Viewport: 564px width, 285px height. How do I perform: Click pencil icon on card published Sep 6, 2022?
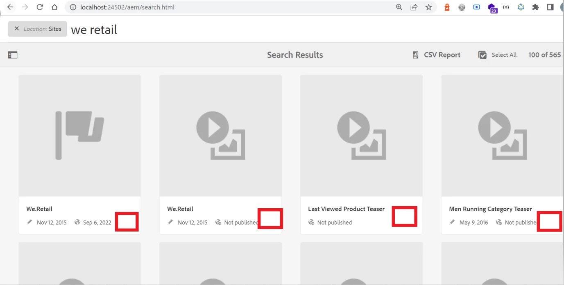[29, 222]
